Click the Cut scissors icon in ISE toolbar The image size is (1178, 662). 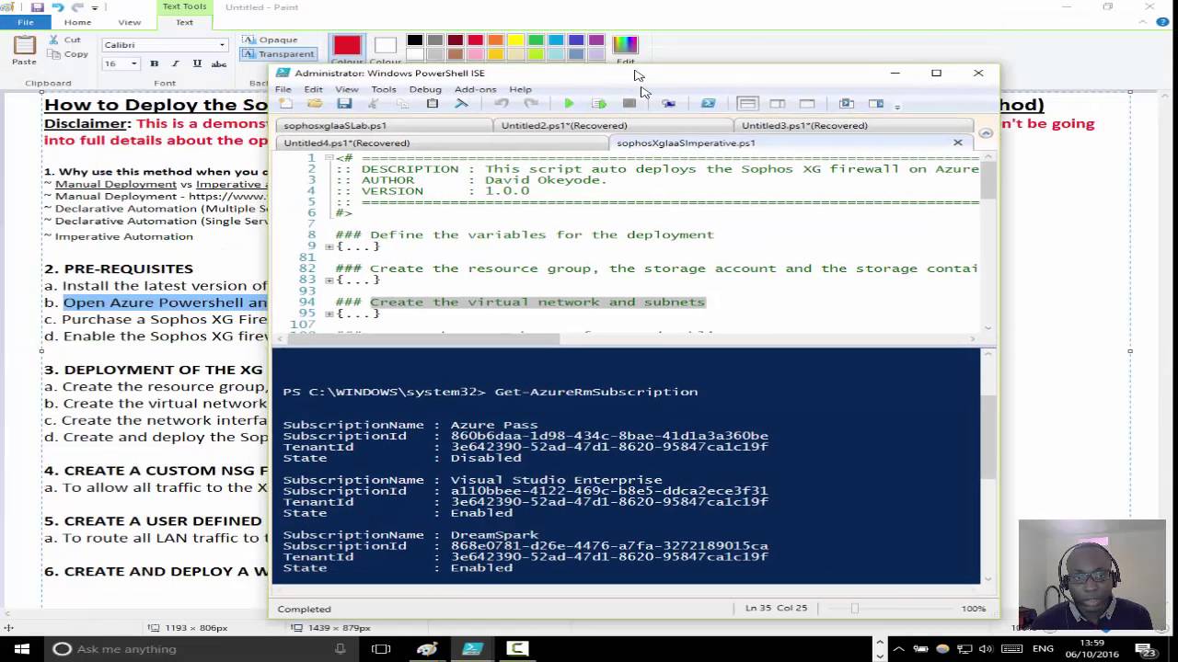coord(373,104)
